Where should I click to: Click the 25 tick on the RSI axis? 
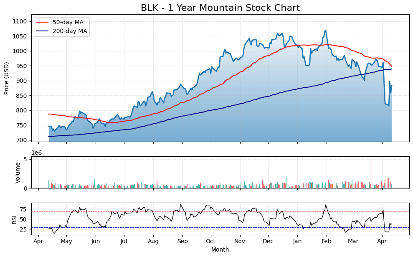23,229
